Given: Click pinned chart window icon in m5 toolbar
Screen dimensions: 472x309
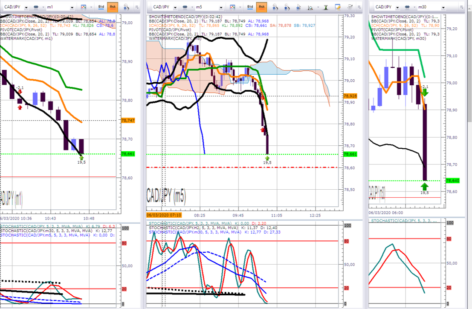Looking at the screenshot, I should [x=338, y=7].
